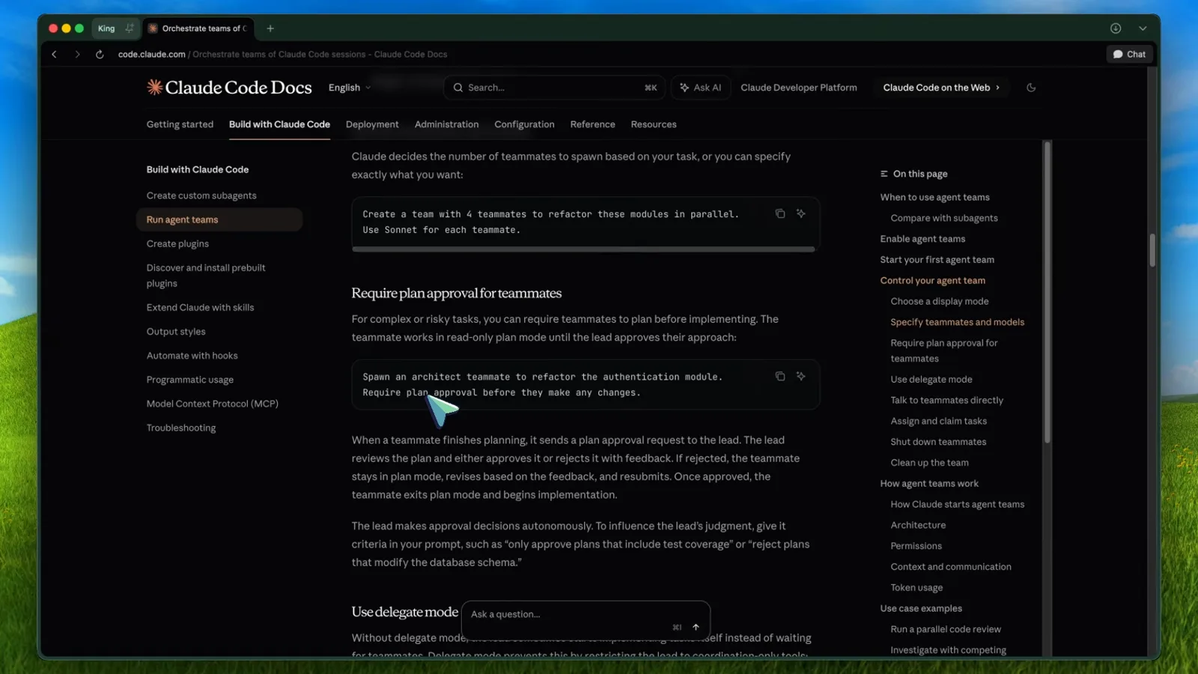Open Claude Code on the Web link
1198x674 pixels.
[x=941, y=88]
